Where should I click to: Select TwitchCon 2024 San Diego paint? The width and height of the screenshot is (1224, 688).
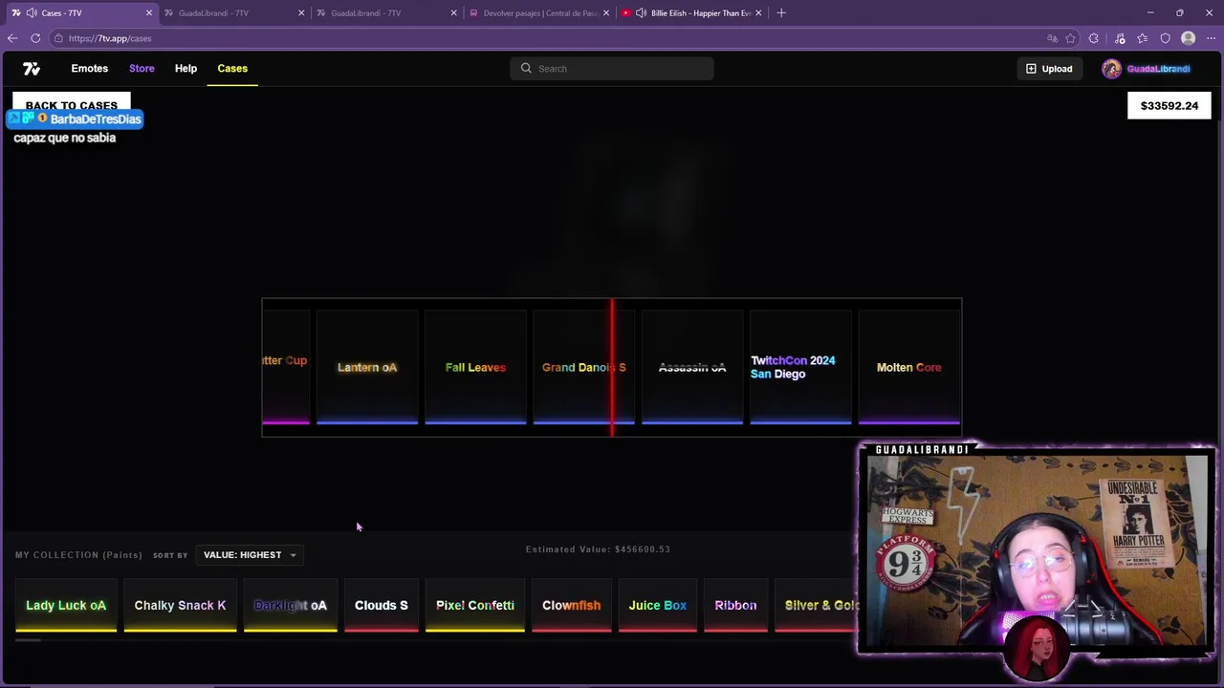click(800, 368)
